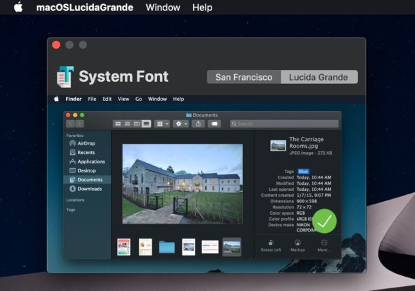Click Edit in the preview menu bar
The image size is (415, 291).
pos(107,99)
